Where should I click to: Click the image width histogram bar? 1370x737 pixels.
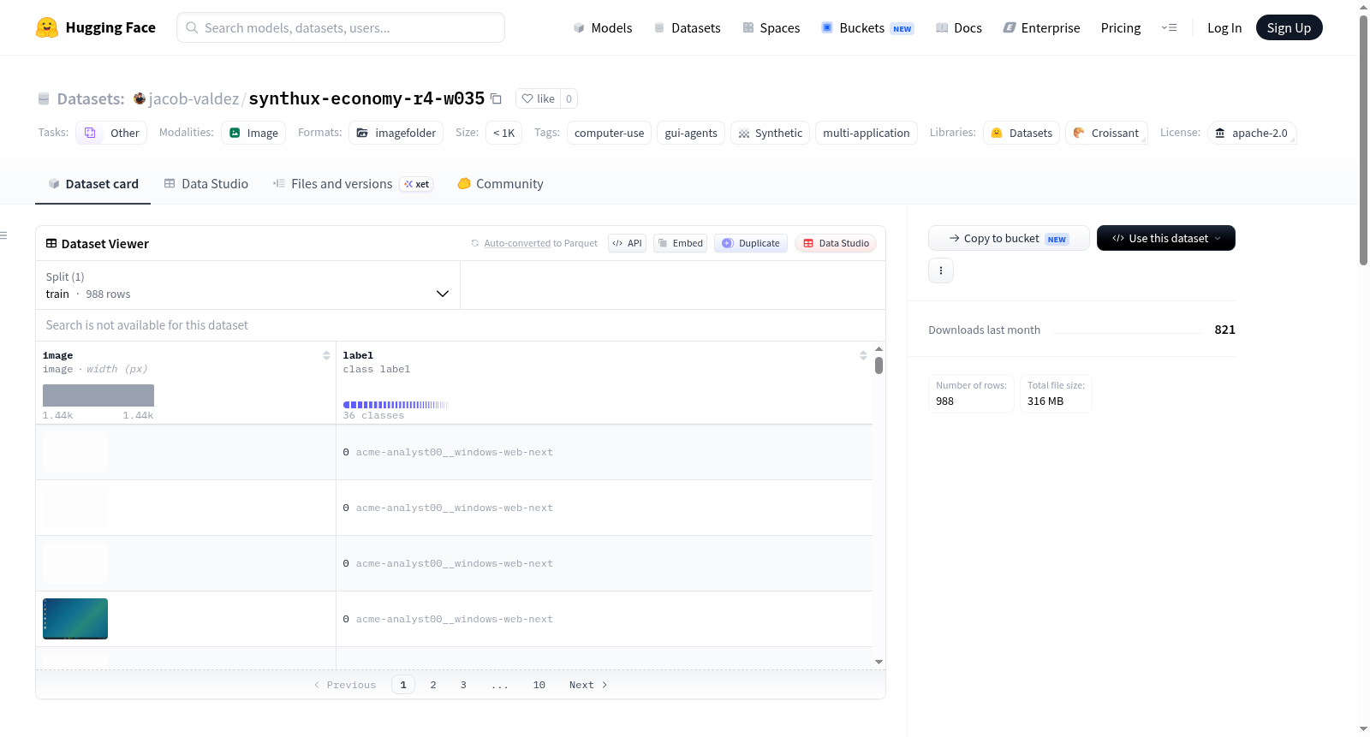98,395
